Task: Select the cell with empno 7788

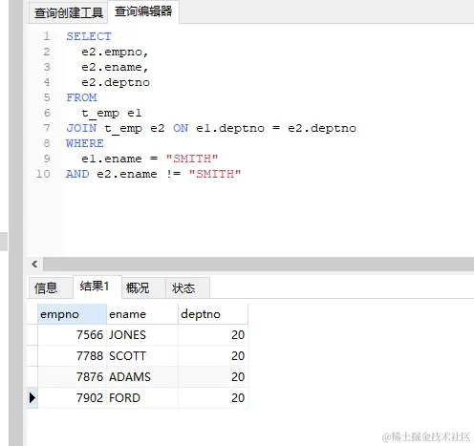Action: pyautogui.click(x=72, y=356)
